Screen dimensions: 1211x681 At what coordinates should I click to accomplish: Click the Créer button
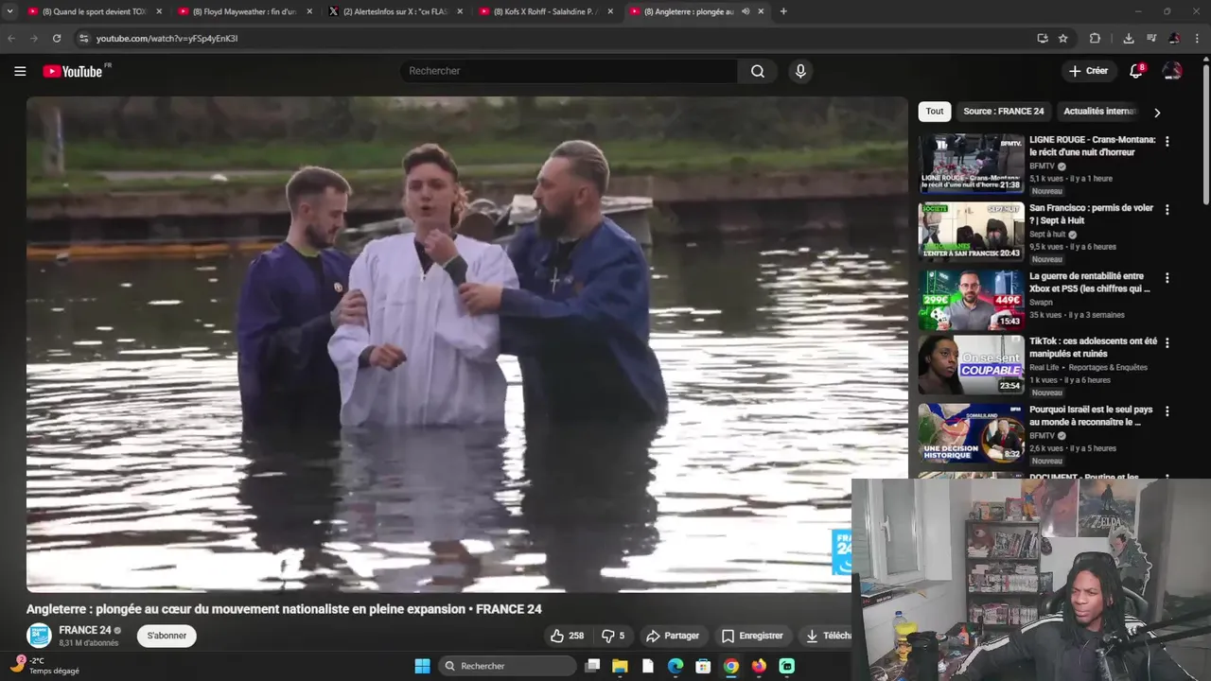[1088, 71]
